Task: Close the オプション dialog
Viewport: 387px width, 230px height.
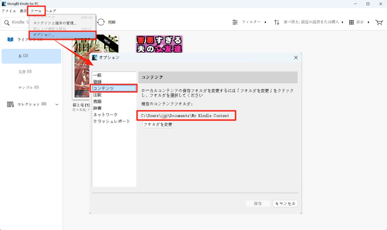Action: 296,57
